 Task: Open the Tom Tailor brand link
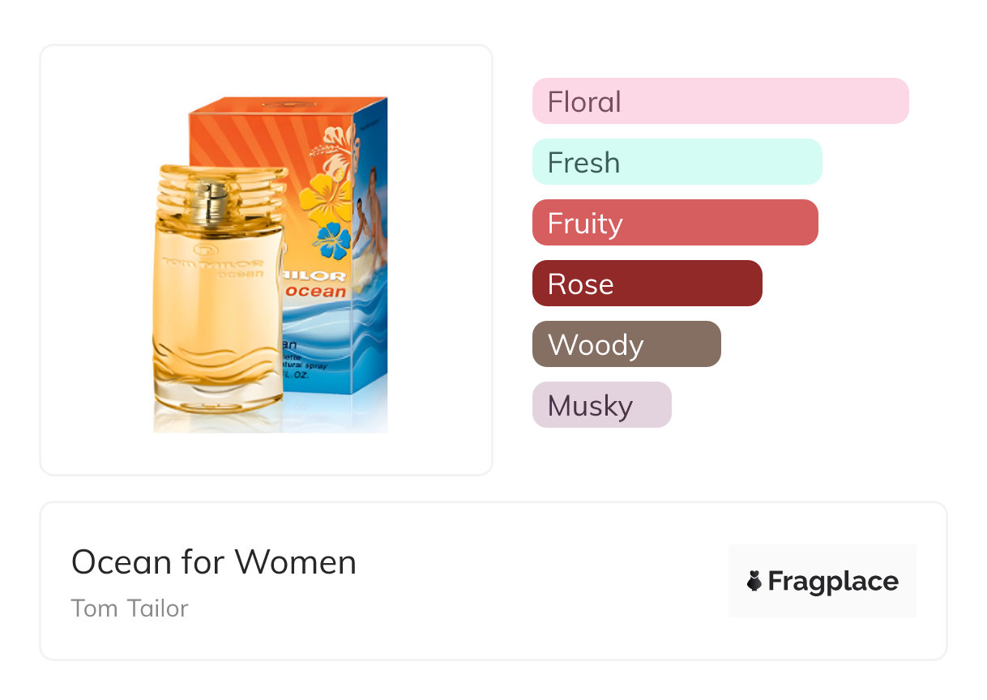(130, 608)
